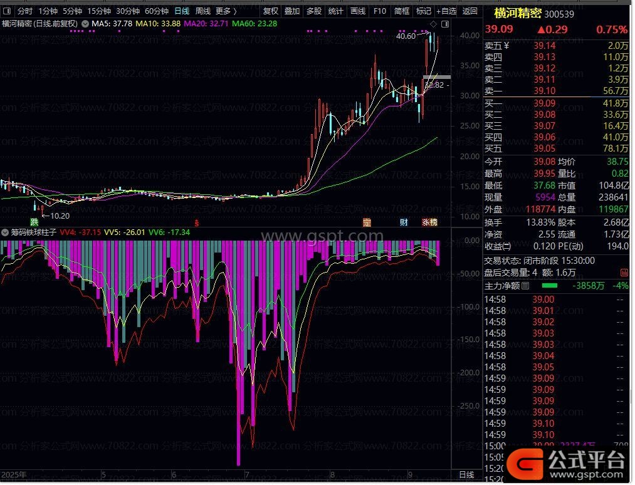
Task: Click the green 主力净额 flow bar
Action: point(549,286)
